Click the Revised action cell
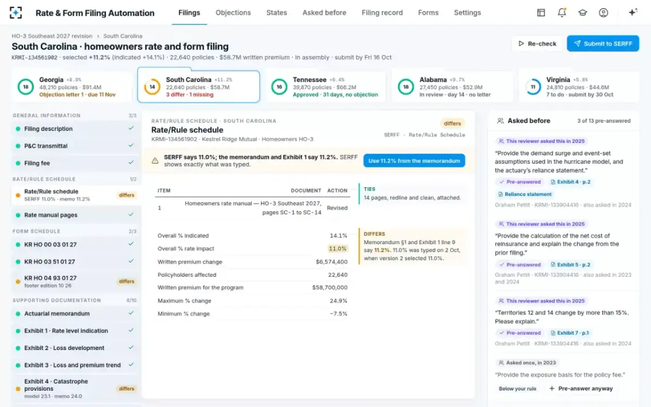Viewport: 651px width, 407px height. 337,208
